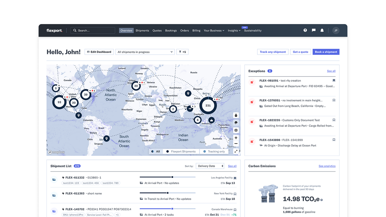Open the messages chat icon
Screen dimensions: 386x217
(314, 30)
